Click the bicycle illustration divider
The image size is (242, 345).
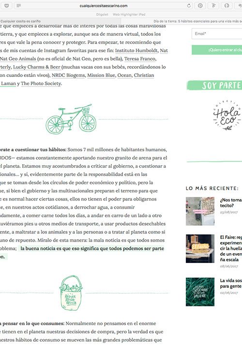(x=71, y=119)
